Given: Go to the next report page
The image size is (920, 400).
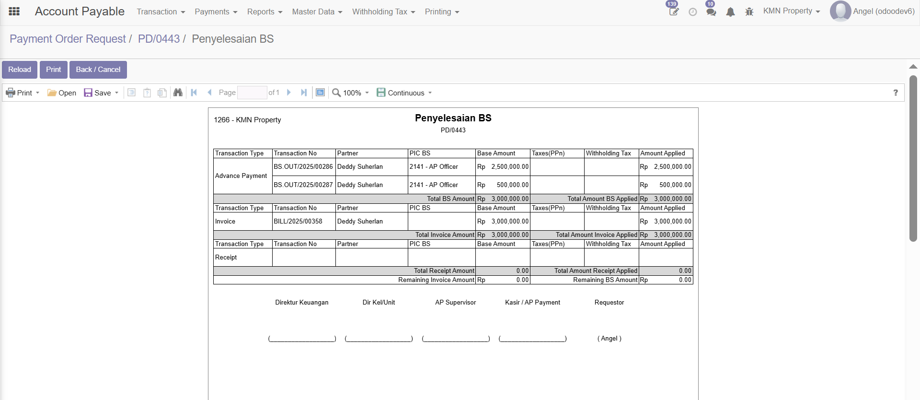Looking at the screenshot, I should point(288,93).
